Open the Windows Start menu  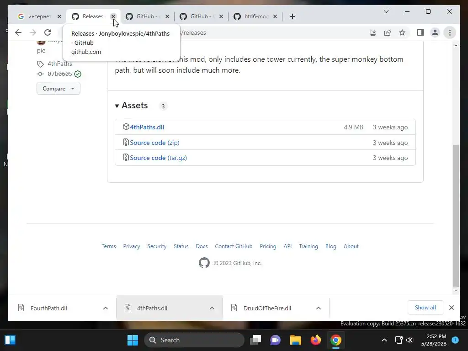click(x=133, y=340)
